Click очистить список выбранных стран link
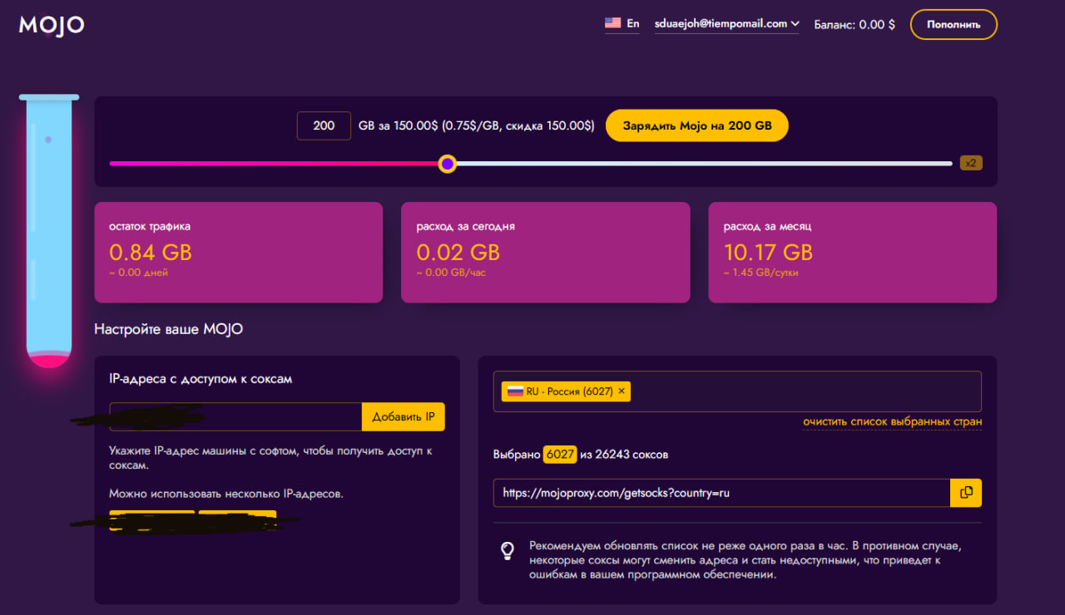Viewport: 1065px width, 615px height. 893,422
